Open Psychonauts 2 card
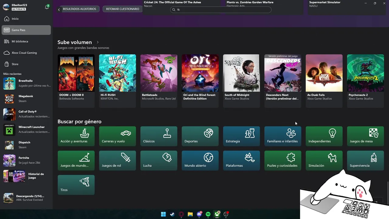 coord(365,81)
